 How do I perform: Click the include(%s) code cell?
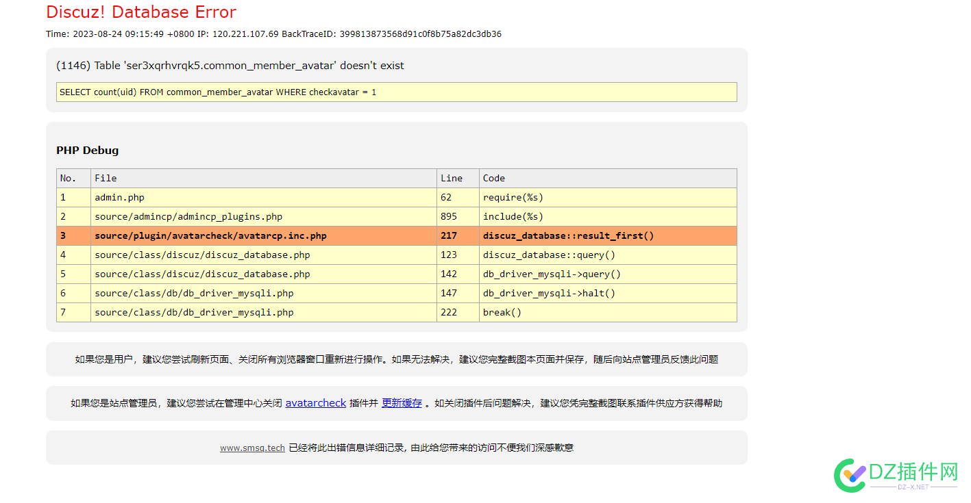coord(609,216)
